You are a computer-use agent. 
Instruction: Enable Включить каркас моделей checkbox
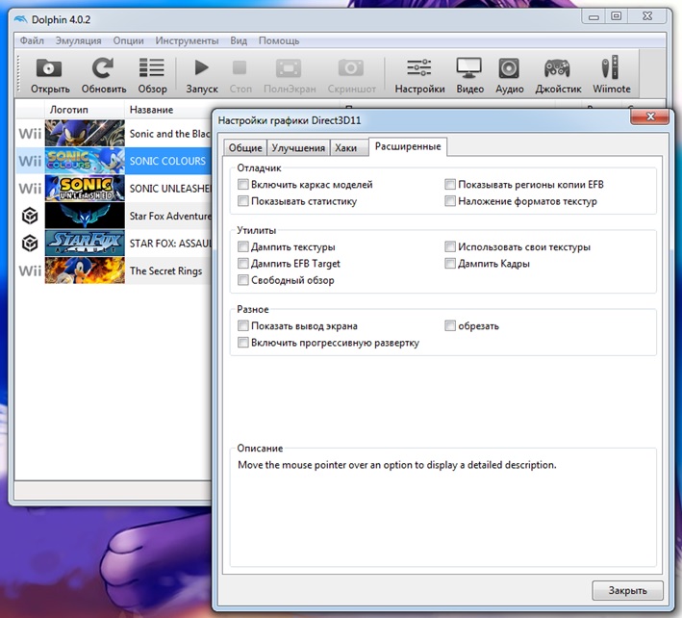[x=243, y=185]
